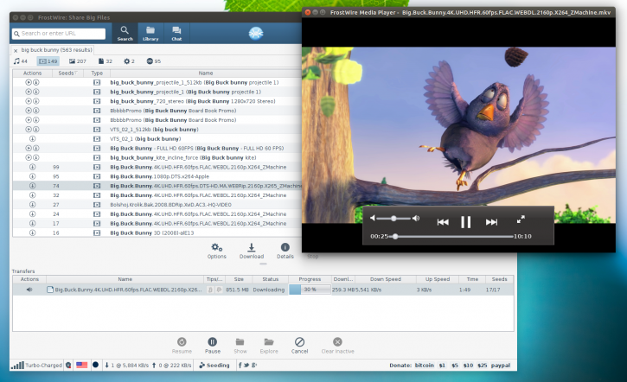Toggle the Seeding status in status bar
The image size is (627, 382).
[214, 366]
